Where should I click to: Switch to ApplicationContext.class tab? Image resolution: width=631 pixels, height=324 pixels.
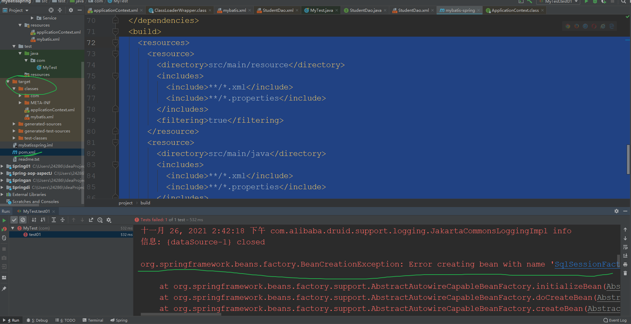[x=515, y=10]
